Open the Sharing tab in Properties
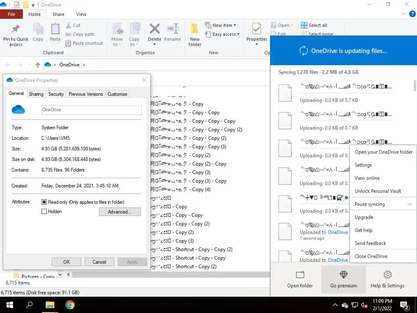This screenshot has height=313, width=417. click(36, 94)
